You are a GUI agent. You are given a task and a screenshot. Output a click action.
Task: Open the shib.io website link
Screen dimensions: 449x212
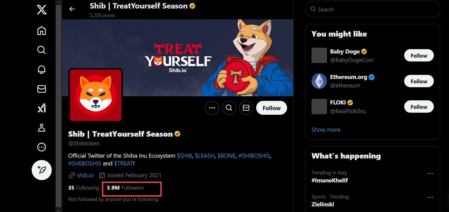(x=85, y=175)
